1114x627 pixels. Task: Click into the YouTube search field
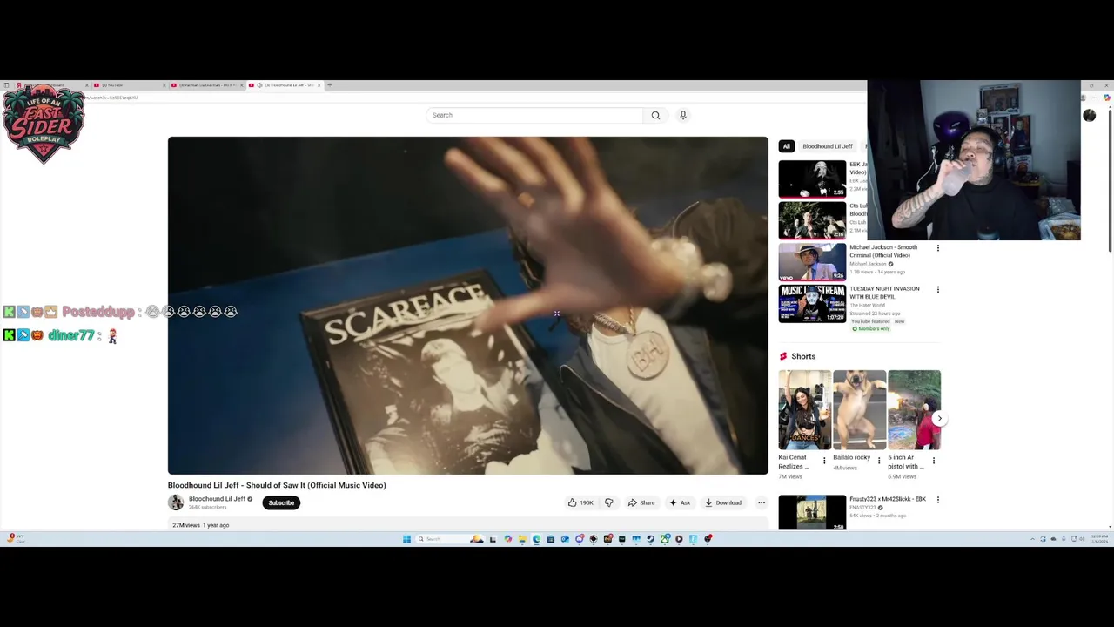tap(534, 115)
